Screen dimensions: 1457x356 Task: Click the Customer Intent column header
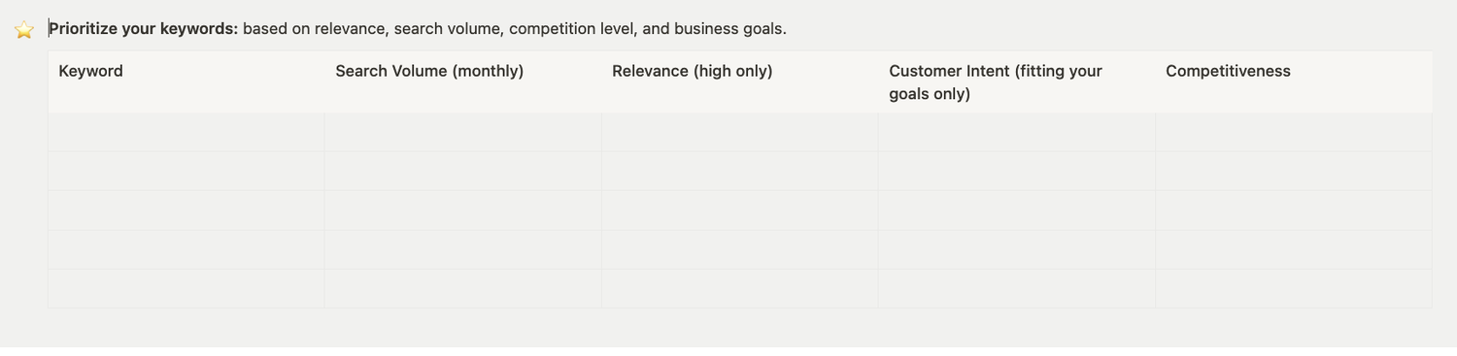tap(1017, 81)
